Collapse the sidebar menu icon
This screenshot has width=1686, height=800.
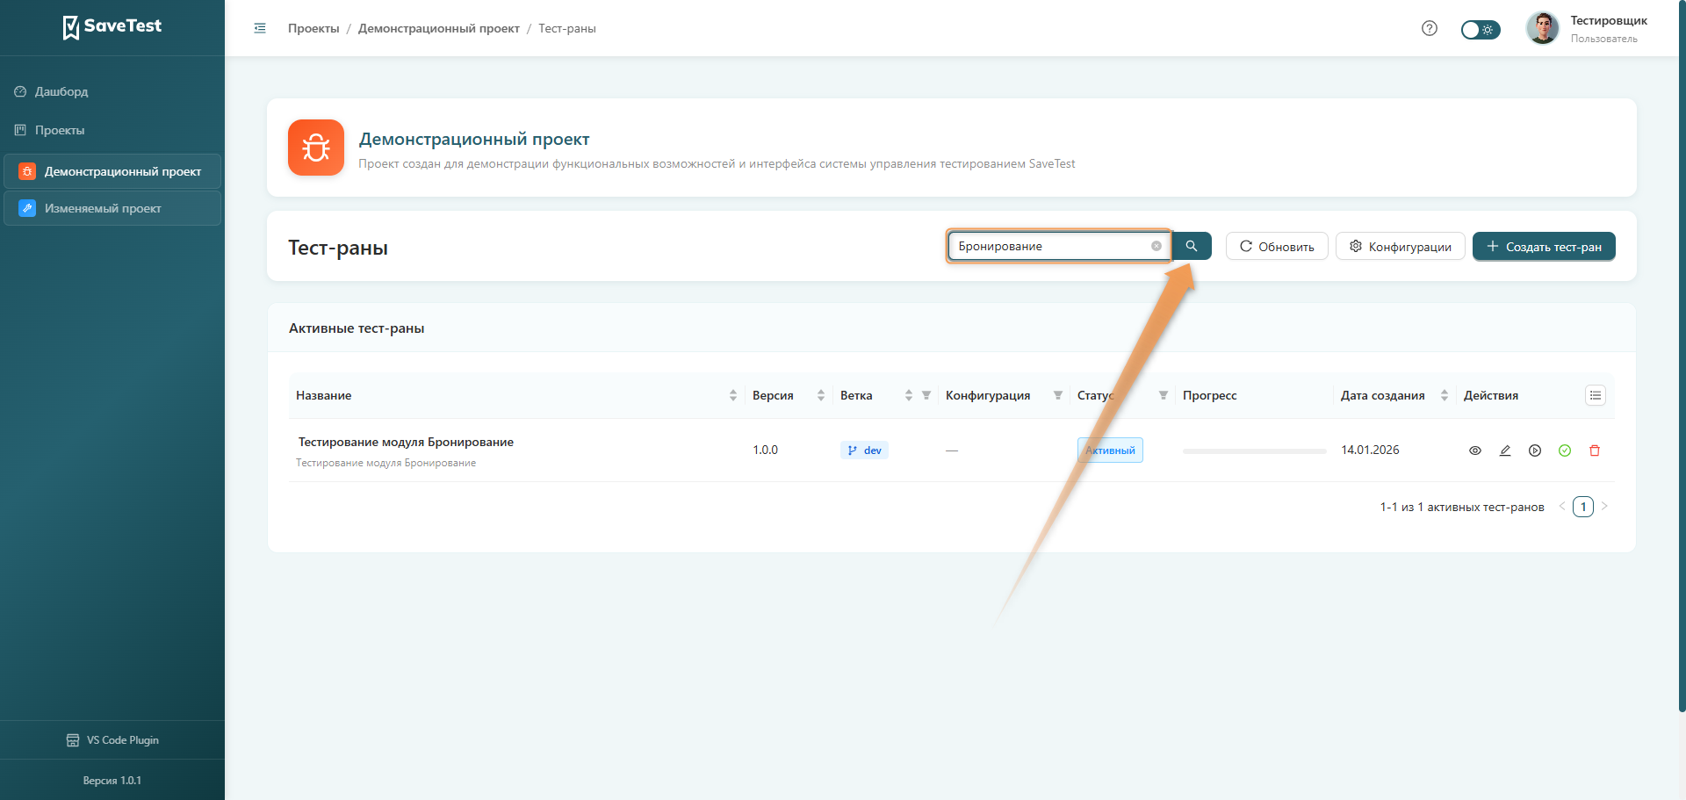[x=260, y=28]
